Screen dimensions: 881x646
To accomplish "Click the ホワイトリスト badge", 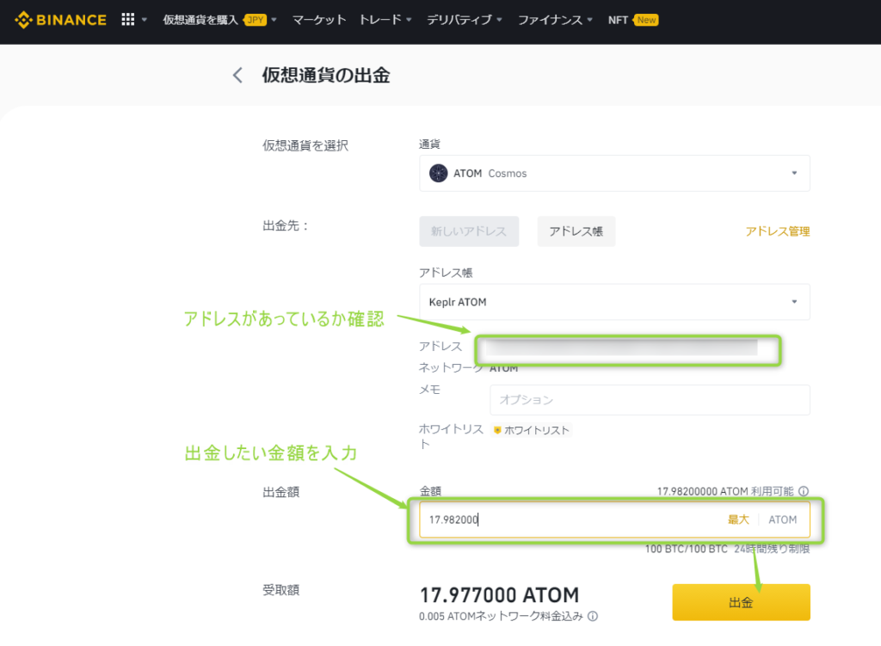I will (532, 430).
